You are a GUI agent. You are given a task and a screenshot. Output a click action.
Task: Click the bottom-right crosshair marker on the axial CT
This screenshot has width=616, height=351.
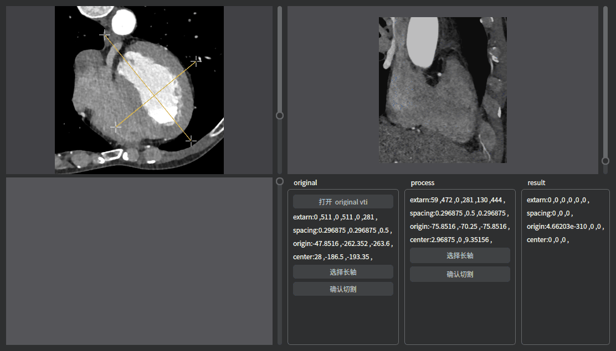tap(191, 140)
